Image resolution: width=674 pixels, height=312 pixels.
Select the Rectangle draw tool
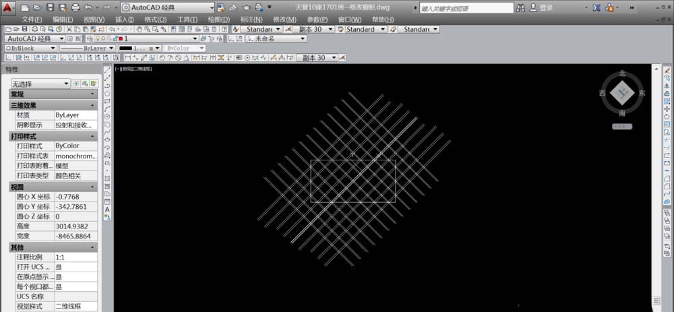pyautogui.click(x=107, y=101)
